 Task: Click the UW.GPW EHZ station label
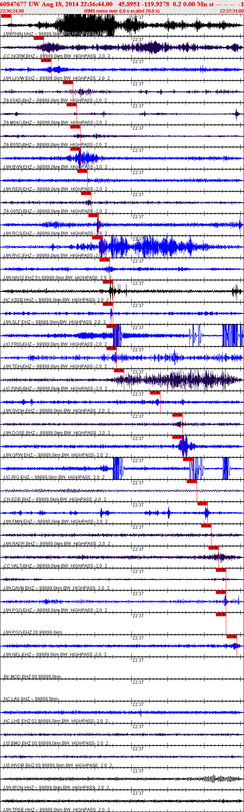[x=55, y=455]
